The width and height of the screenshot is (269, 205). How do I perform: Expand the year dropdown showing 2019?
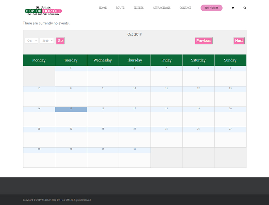coord(47,41)
